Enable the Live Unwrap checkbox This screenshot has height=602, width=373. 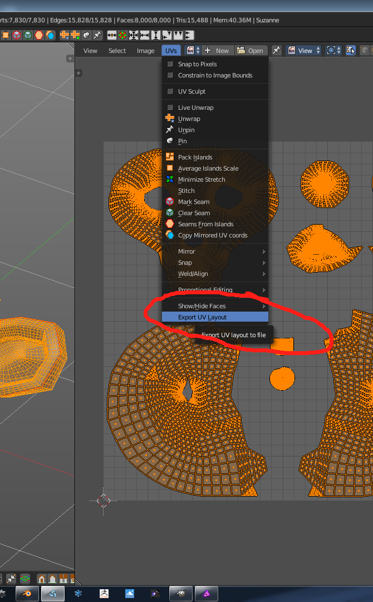coord(170,108)
